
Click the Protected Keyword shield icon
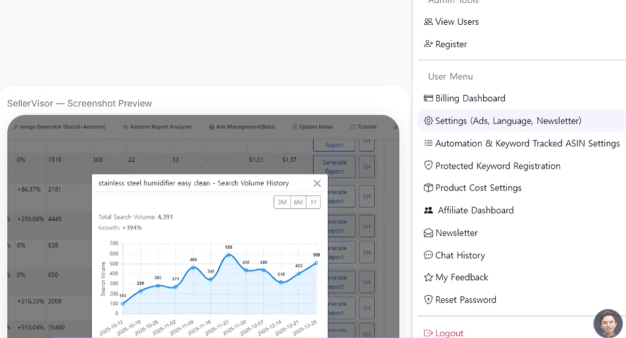point(428,165)
